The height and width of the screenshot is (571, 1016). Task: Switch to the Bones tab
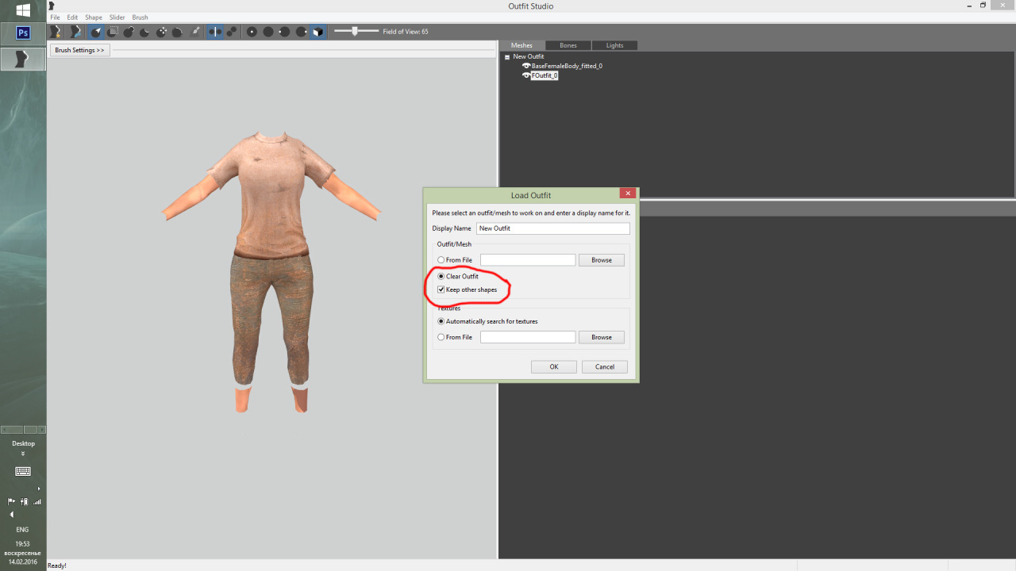[568, 45]
